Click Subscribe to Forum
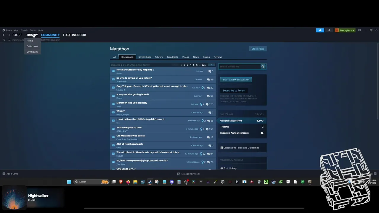 tap(234, 91)
